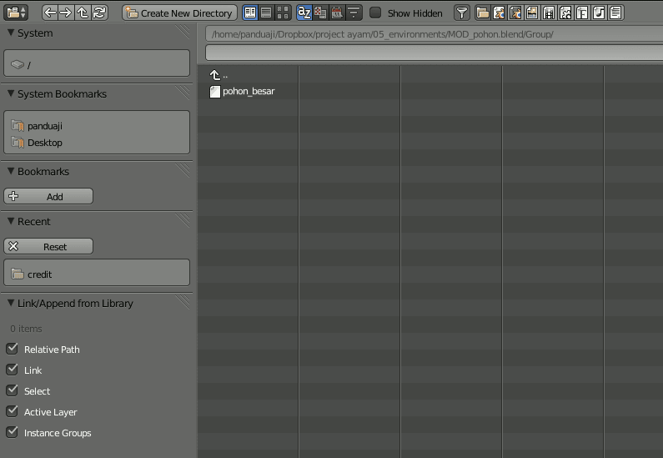Image resolution: width=663 pixels, height=458 pixels.
Task: Switch to thumbnail display mode
Action: click(x=283, y=13)
